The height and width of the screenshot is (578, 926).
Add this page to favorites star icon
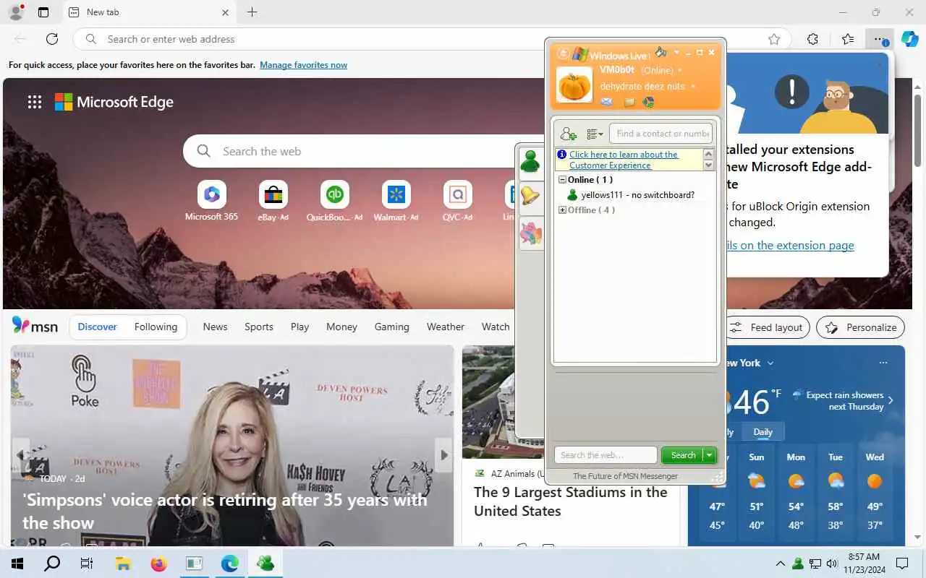(x=774, y=39)
